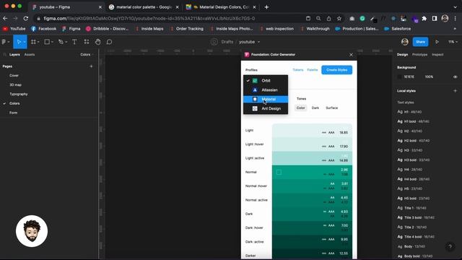Select the Color tone option
The width and height of the screenshot is (462, 260).
click(x=300, y=108)
